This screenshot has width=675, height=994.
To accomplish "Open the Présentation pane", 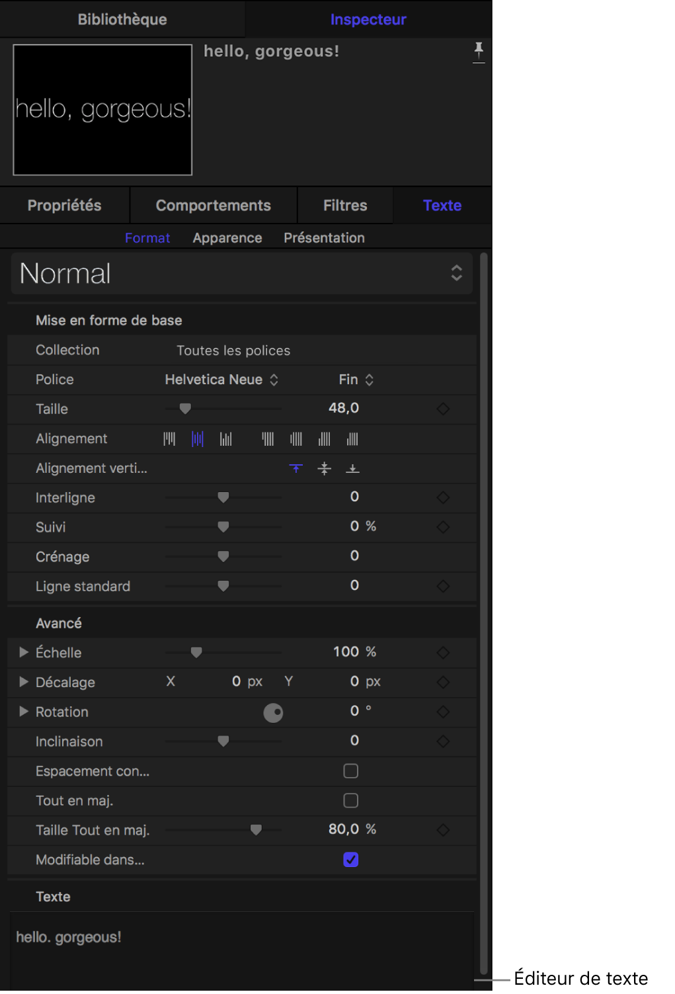I will (324, 238).
